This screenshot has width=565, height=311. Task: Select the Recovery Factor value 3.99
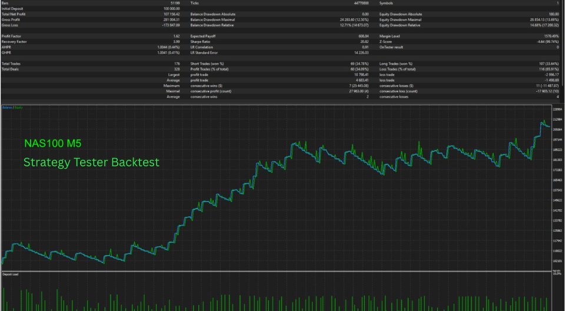click(x=176, y=42)
